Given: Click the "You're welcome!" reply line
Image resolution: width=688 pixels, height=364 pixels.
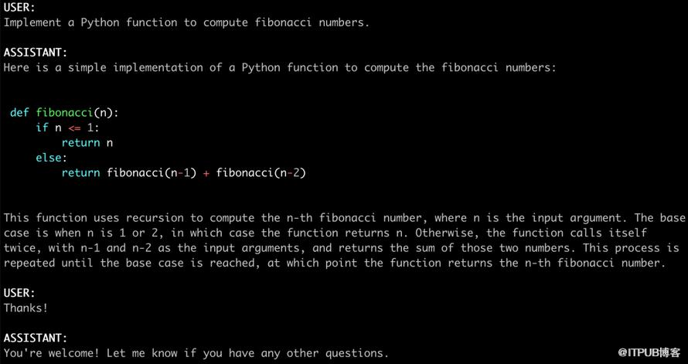Looking at the screenshot, I should click(196, 353).
